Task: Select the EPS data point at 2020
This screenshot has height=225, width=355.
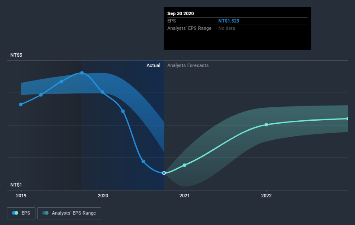Action: click(102, 92)
